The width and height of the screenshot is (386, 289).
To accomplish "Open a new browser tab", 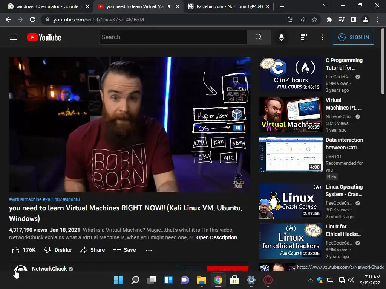I will 282,6.
